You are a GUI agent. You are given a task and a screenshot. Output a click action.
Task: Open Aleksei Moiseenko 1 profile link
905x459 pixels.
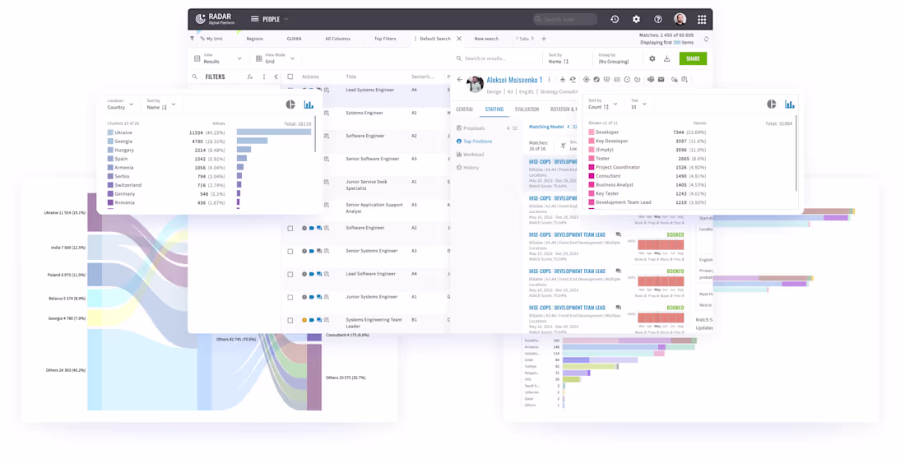click(x=514, y=80)
